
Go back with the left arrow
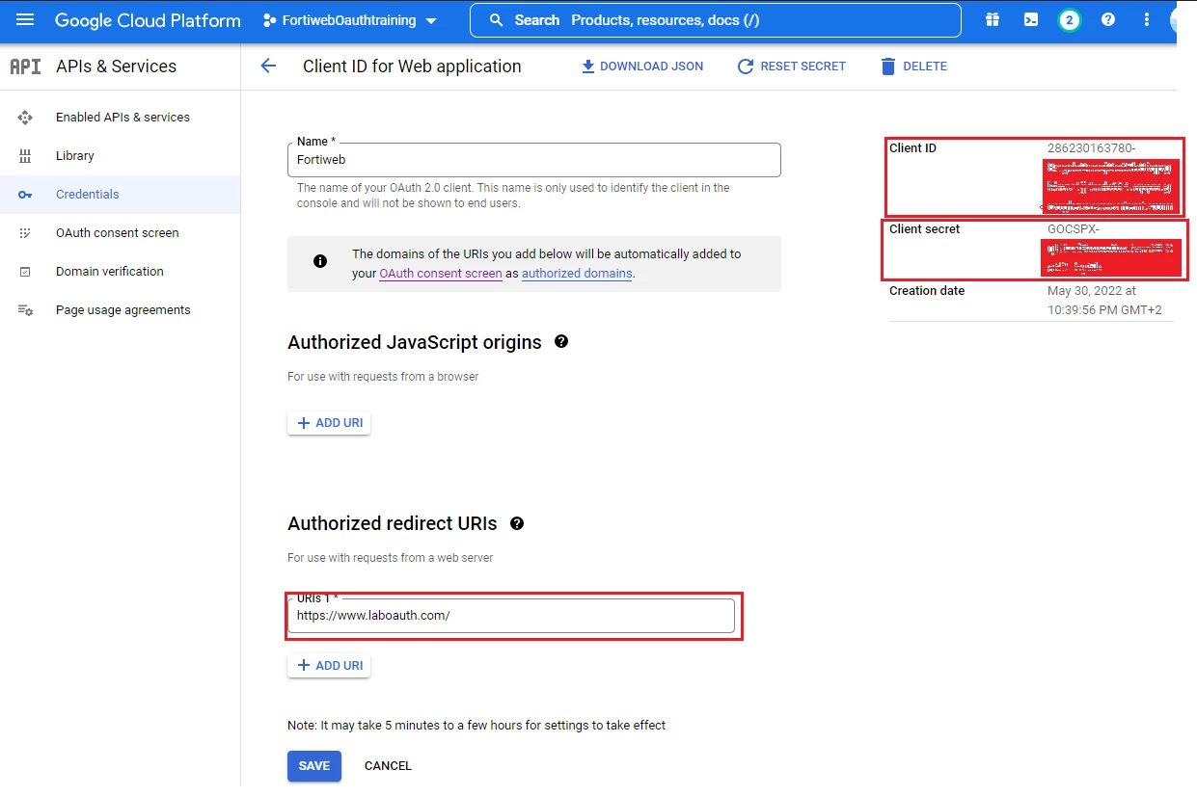[x=268, y=66]
